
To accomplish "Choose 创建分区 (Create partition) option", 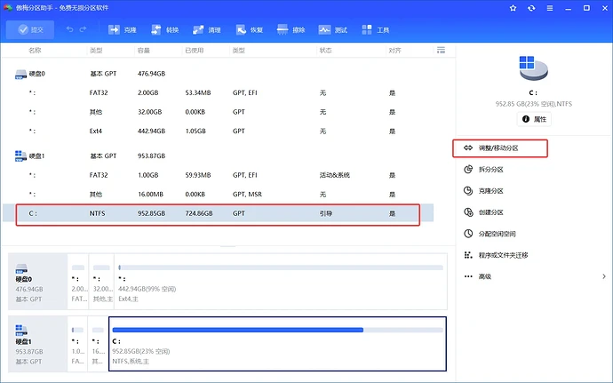I will 490,212.
